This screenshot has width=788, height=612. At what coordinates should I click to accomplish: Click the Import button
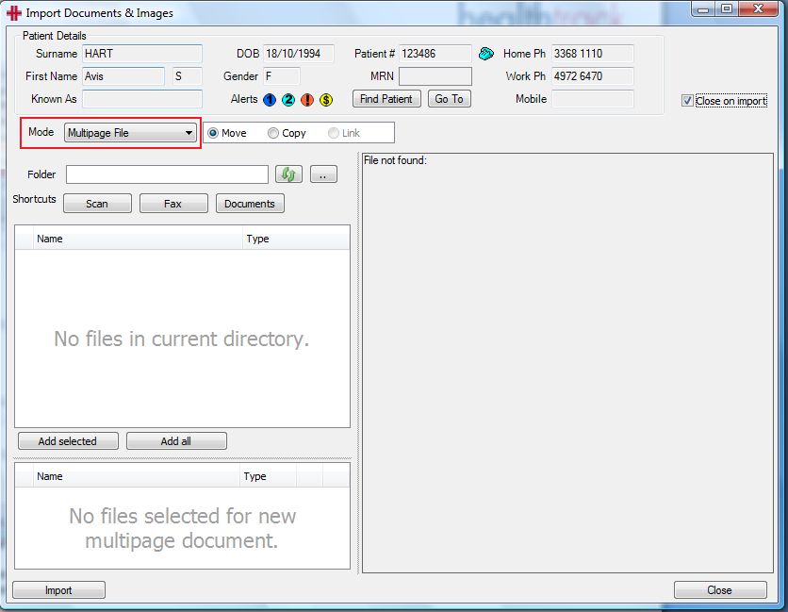pyautogui.click(x=58, y=590)
